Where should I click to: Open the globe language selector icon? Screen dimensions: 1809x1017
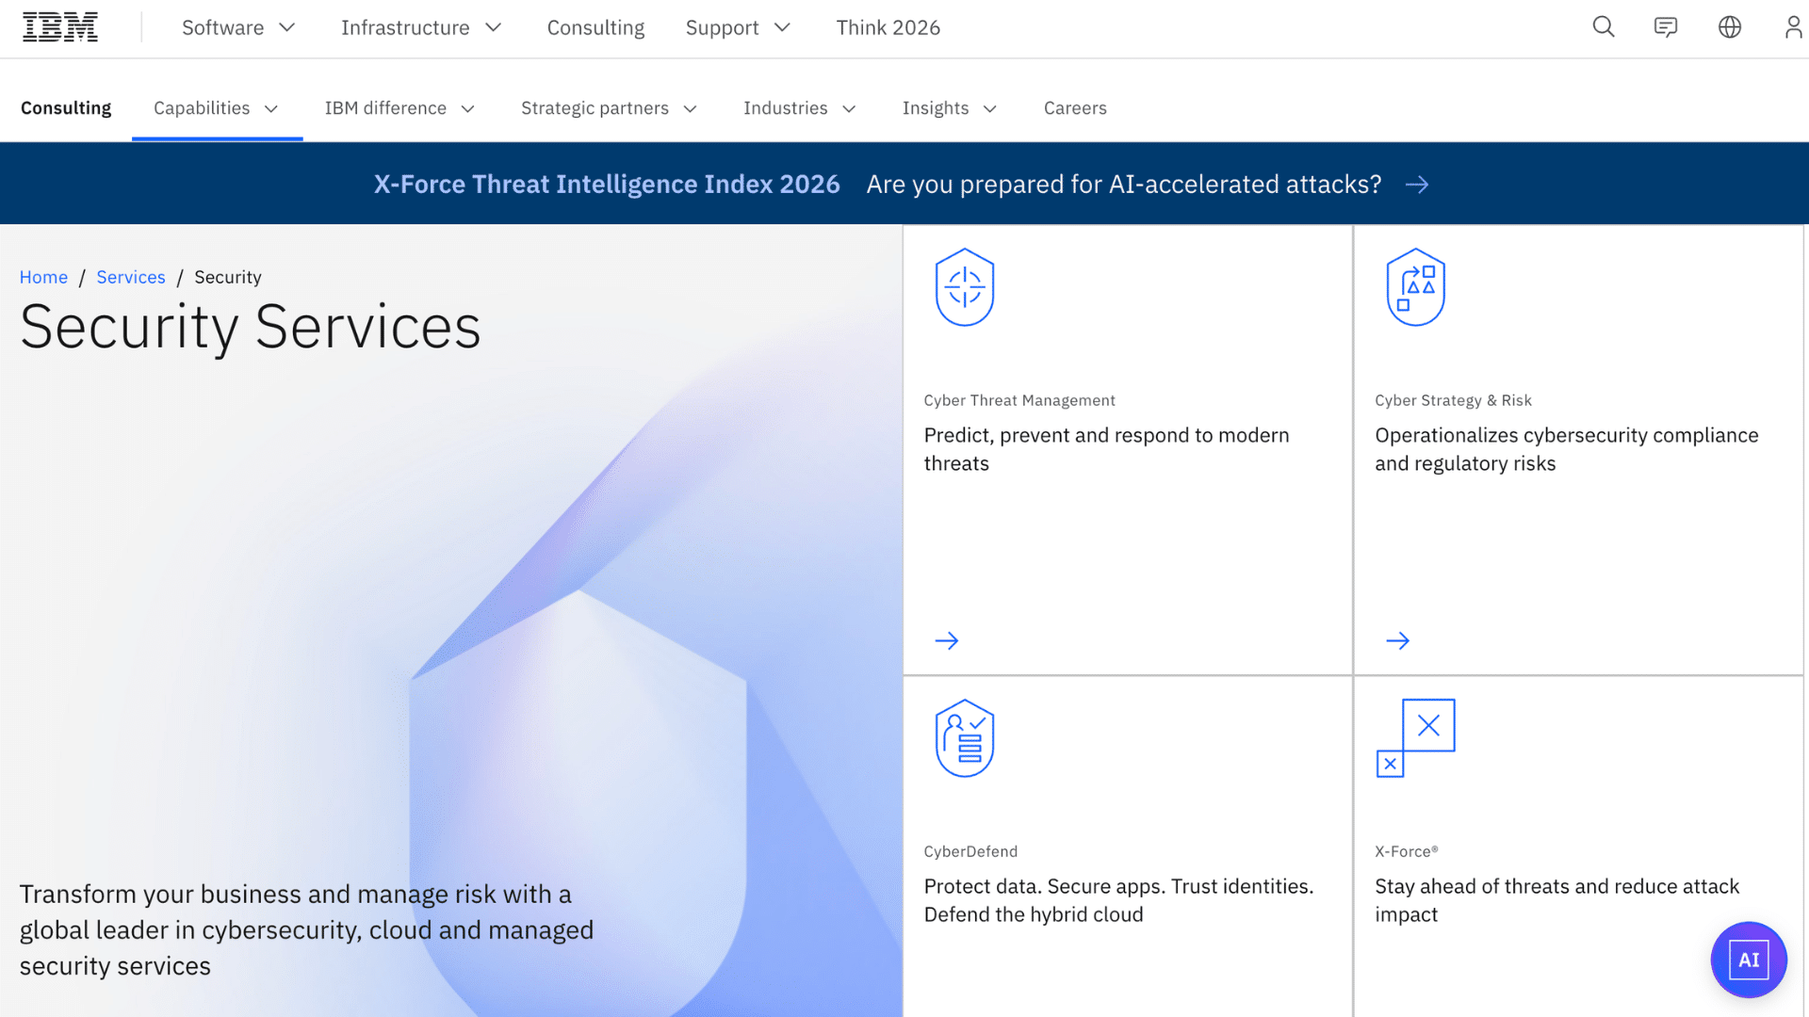click(x=1730, y=27)
